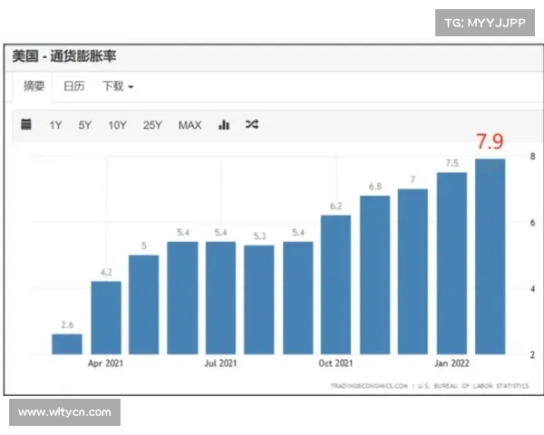Screen dimensions: 544x435
Task: Click the Oct 2021 axis label
Action: (x=335, y=363)
